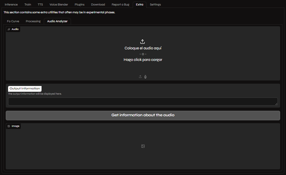
Task: Open the Settings tab
Action: coord(155,4)
